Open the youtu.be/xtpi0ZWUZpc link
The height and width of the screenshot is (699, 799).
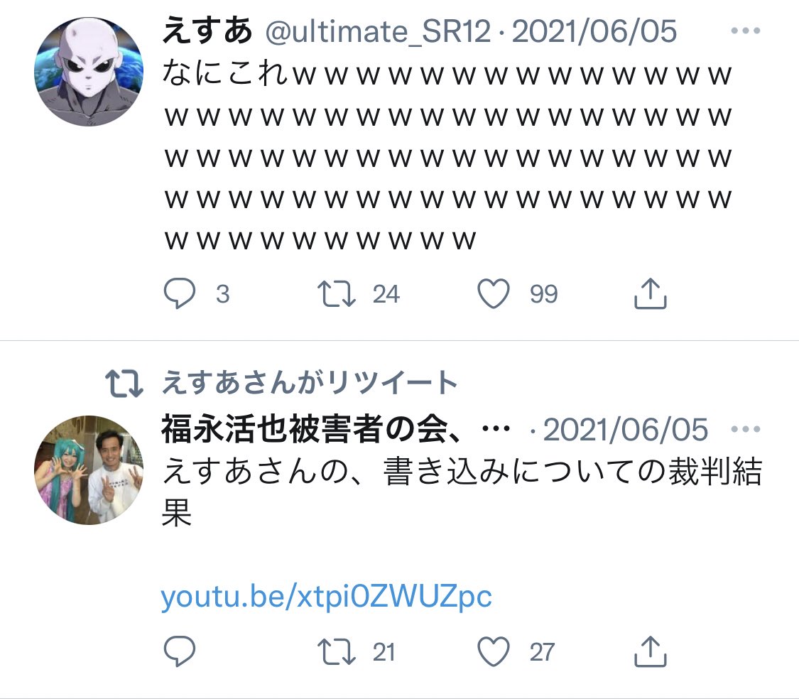326,597
